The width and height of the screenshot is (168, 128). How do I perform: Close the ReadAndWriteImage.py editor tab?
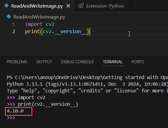68,6
